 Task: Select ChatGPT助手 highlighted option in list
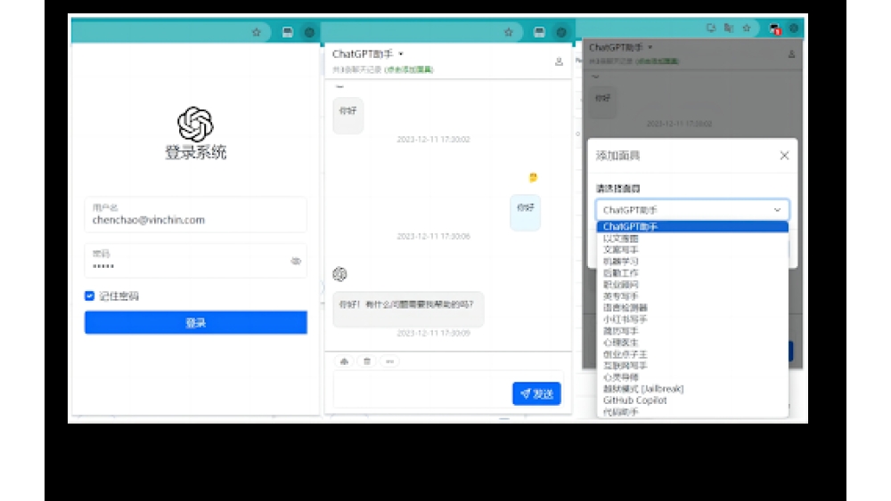point(692,226)
